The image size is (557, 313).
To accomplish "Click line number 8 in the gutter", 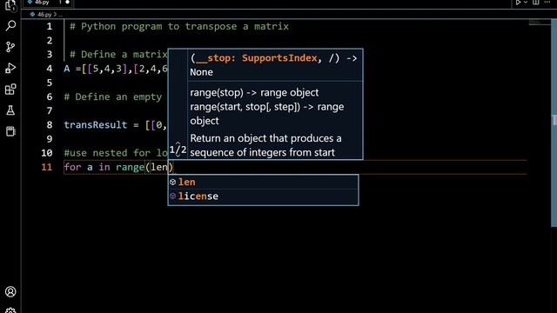I will (x=50, y=125).
